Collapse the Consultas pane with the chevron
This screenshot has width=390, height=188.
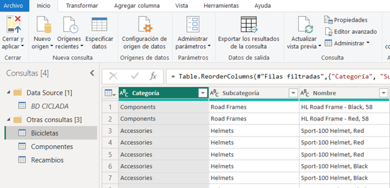point(92,73)
